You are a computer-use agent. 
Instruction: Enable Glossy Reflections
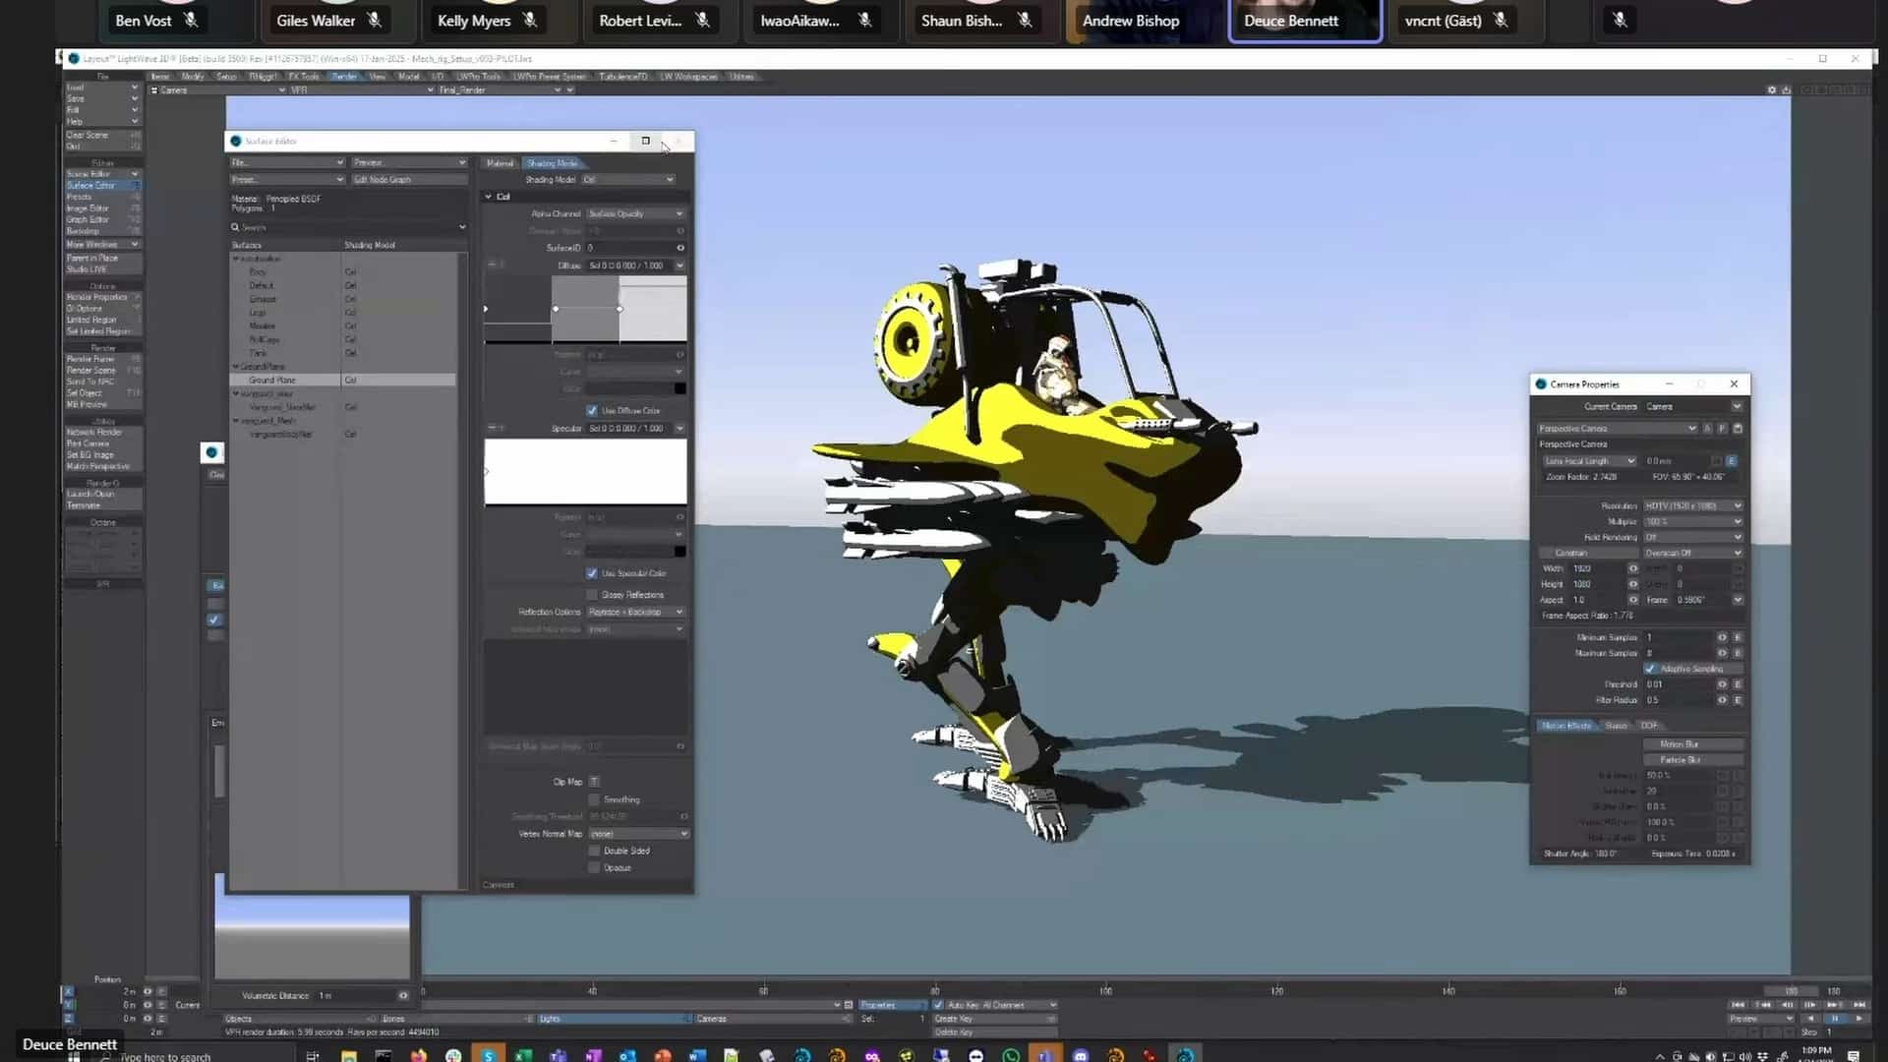click(x=593, y=594)
